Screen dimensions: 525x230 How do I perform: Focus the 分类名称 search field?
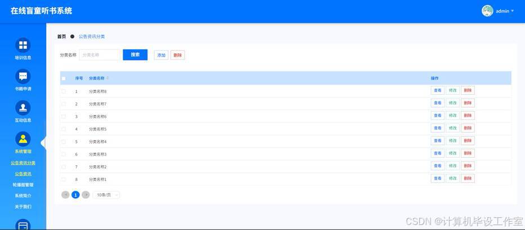pyautogui.click(x=100, y=55)
